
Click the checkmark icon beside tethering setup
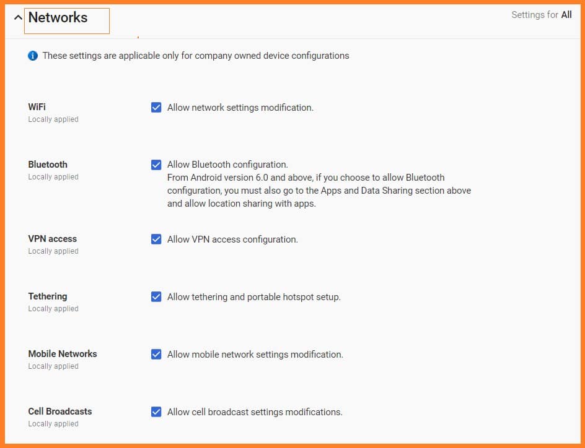[x=156, y=296]
